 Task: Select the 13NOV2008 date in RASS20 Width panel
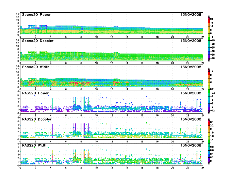[x=191, y=145]
